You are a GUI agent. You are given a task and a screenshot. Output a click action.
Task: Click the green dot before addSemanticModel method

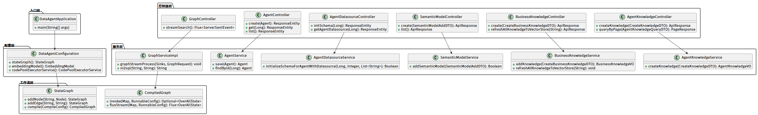(410, 66)
